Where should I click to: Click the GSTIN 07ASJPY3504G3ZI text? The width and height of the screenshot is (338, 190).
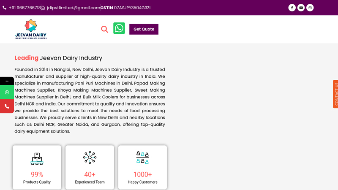pyautogui.click(x=125, y=8)
